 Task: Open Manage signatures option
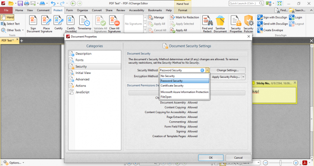(156, 17)
